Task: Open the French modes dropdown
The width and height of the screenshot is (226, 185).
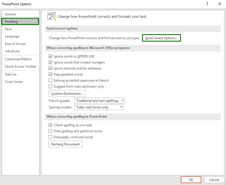Action: [x=123, y=100]
